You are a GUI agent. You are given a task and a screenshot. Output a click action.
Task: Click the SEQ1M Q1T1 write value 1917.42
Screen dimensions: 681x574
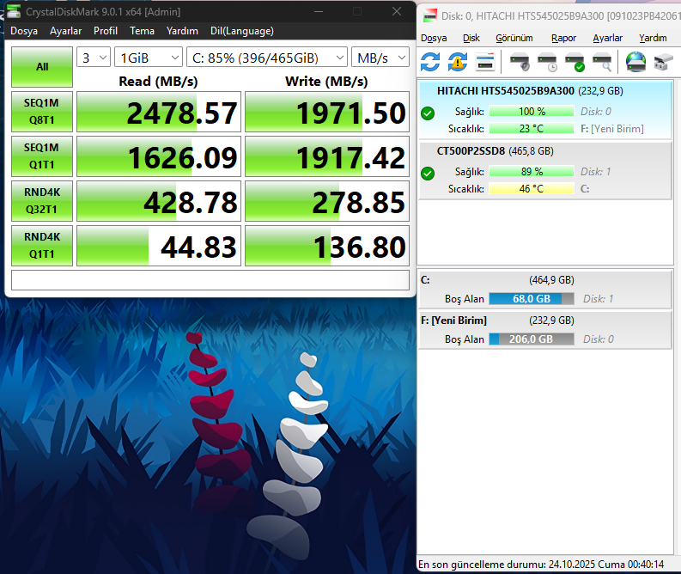pos(327,156)
